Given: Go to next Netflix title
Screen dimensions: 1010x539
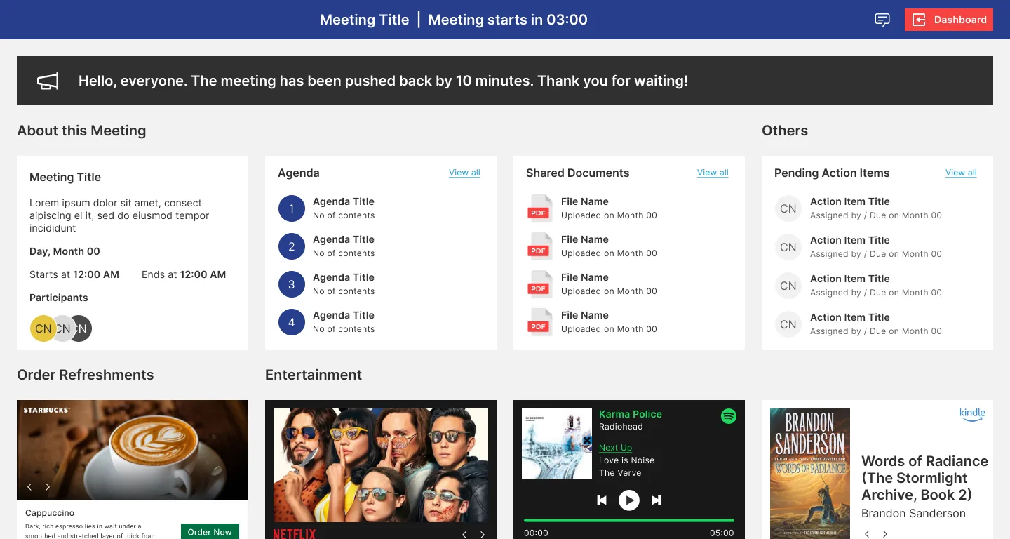Looking at the screenshot, I should [x=483, y=535].
